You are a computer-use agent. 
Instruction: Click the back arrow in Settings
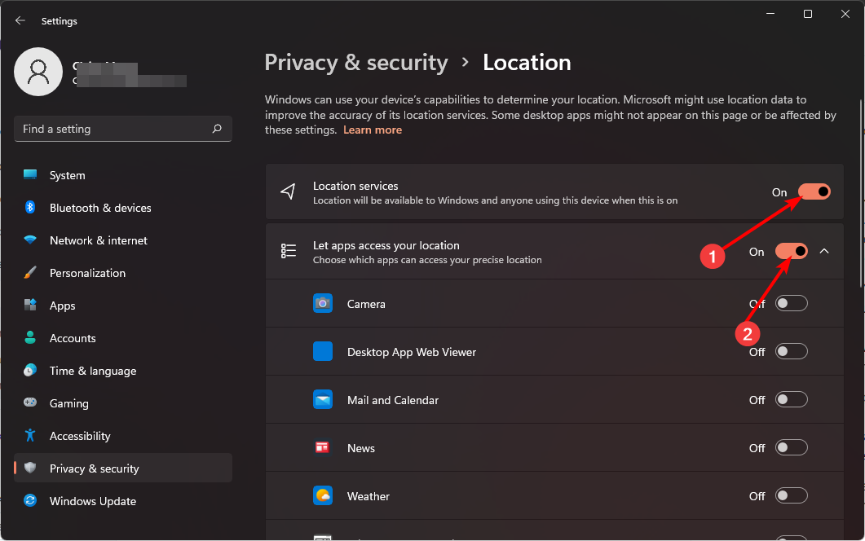[x=20, y=21]
